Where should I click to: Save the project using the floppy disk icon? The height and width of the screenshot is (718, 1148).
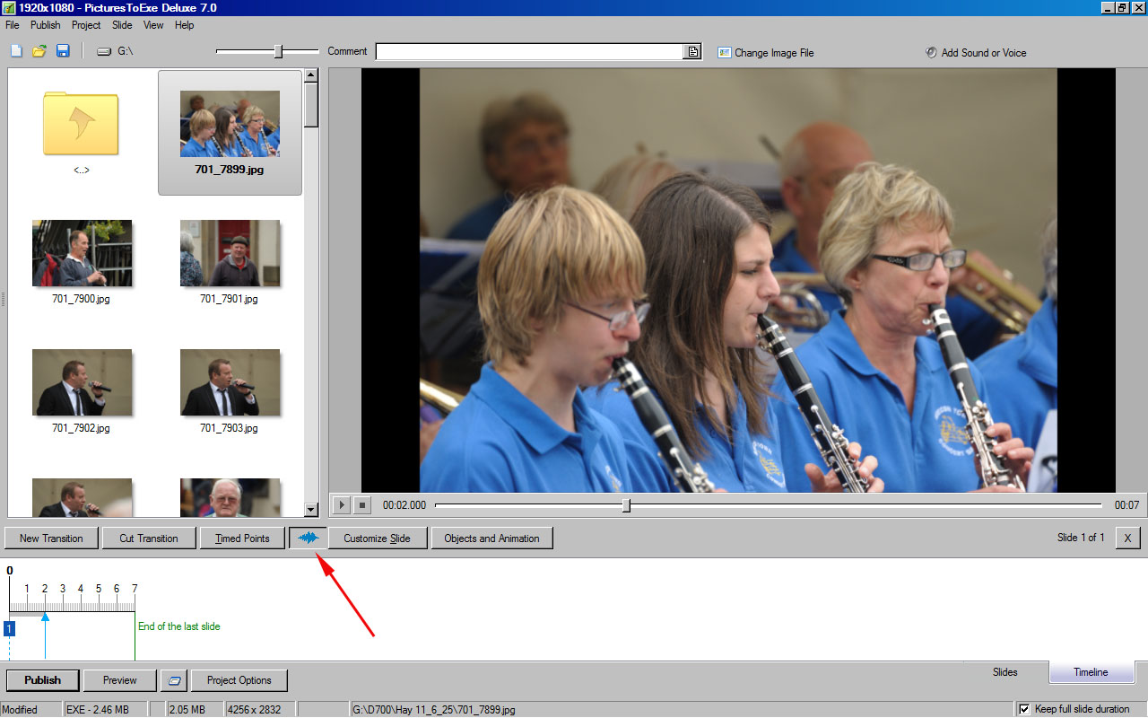coord(63,51)
